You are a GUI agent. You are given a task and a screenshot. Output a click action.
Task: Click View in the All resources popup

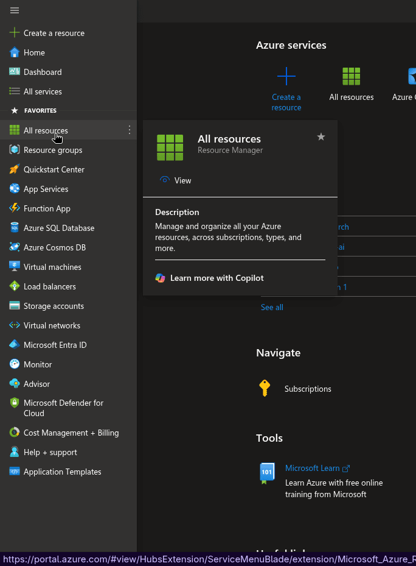pos(176,180)
